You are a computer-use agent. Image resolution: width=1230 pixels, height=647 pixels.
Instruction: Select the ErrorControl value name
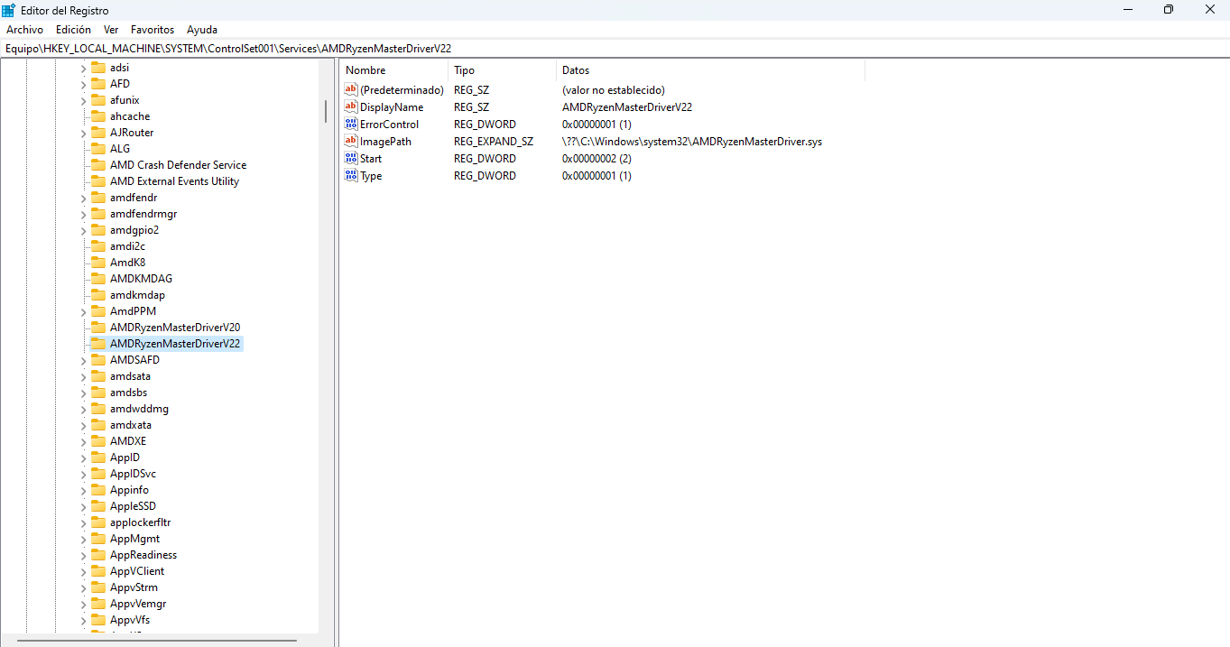tap(389, 125)
